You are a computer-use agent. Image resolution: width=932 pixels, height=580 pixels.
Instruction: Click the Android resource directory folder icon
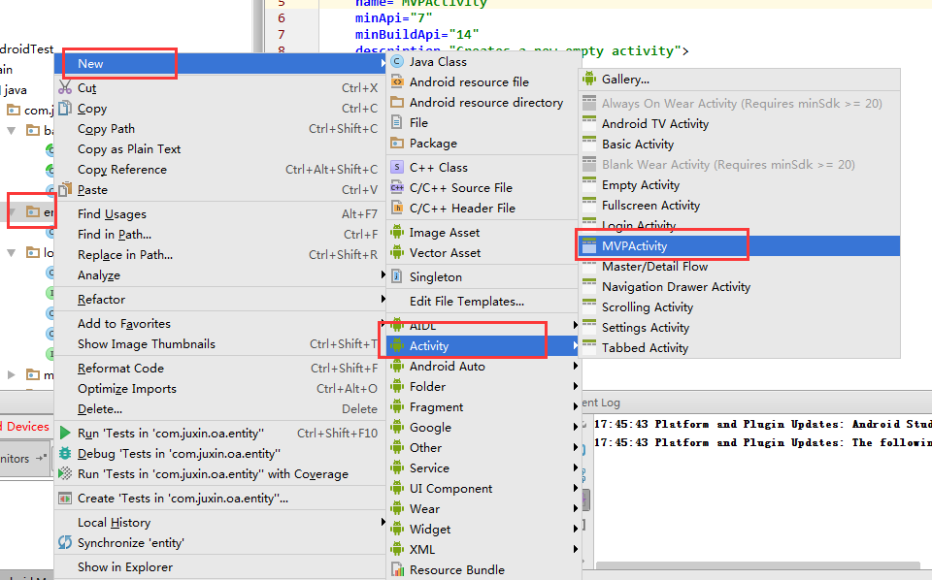396,103
